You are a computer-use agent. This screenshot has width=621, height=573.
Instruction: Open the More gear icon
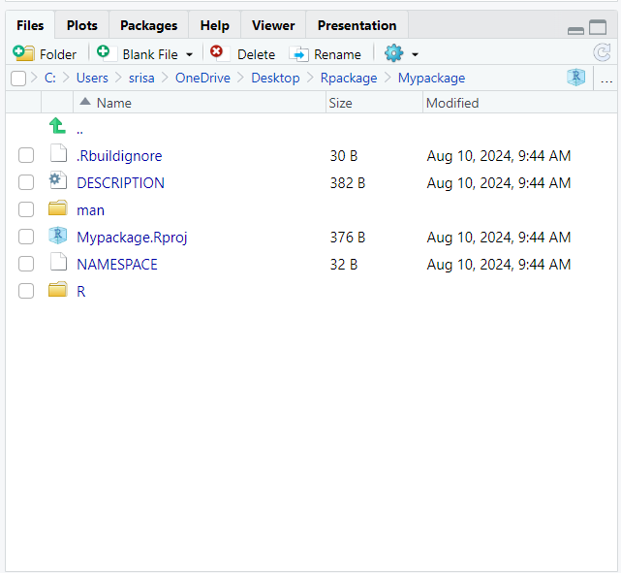click(393, 53)
